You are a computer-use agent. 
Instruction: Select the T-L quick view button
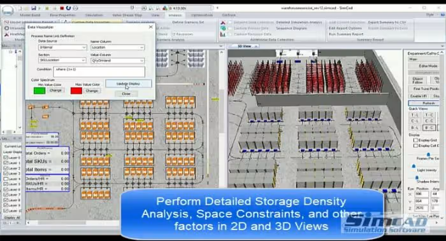(415, 115)
